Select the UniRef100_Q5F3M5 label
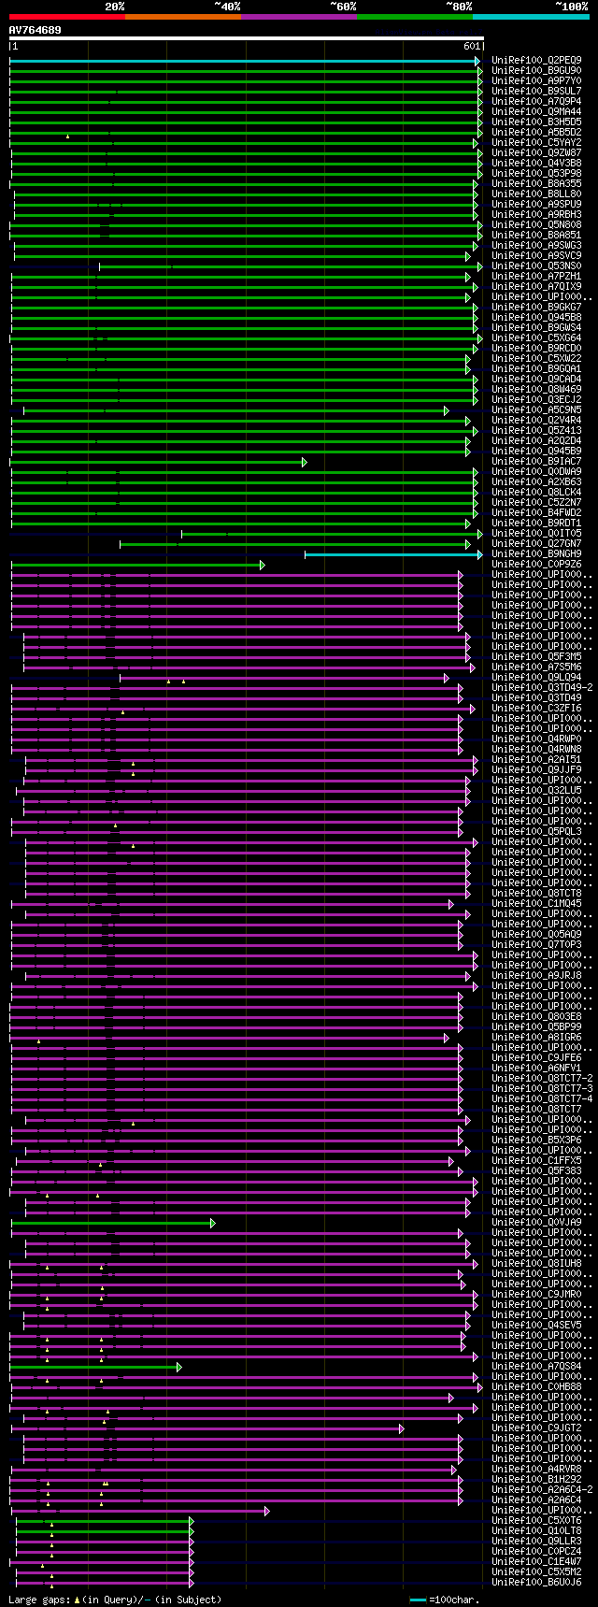 pos(536,656)
